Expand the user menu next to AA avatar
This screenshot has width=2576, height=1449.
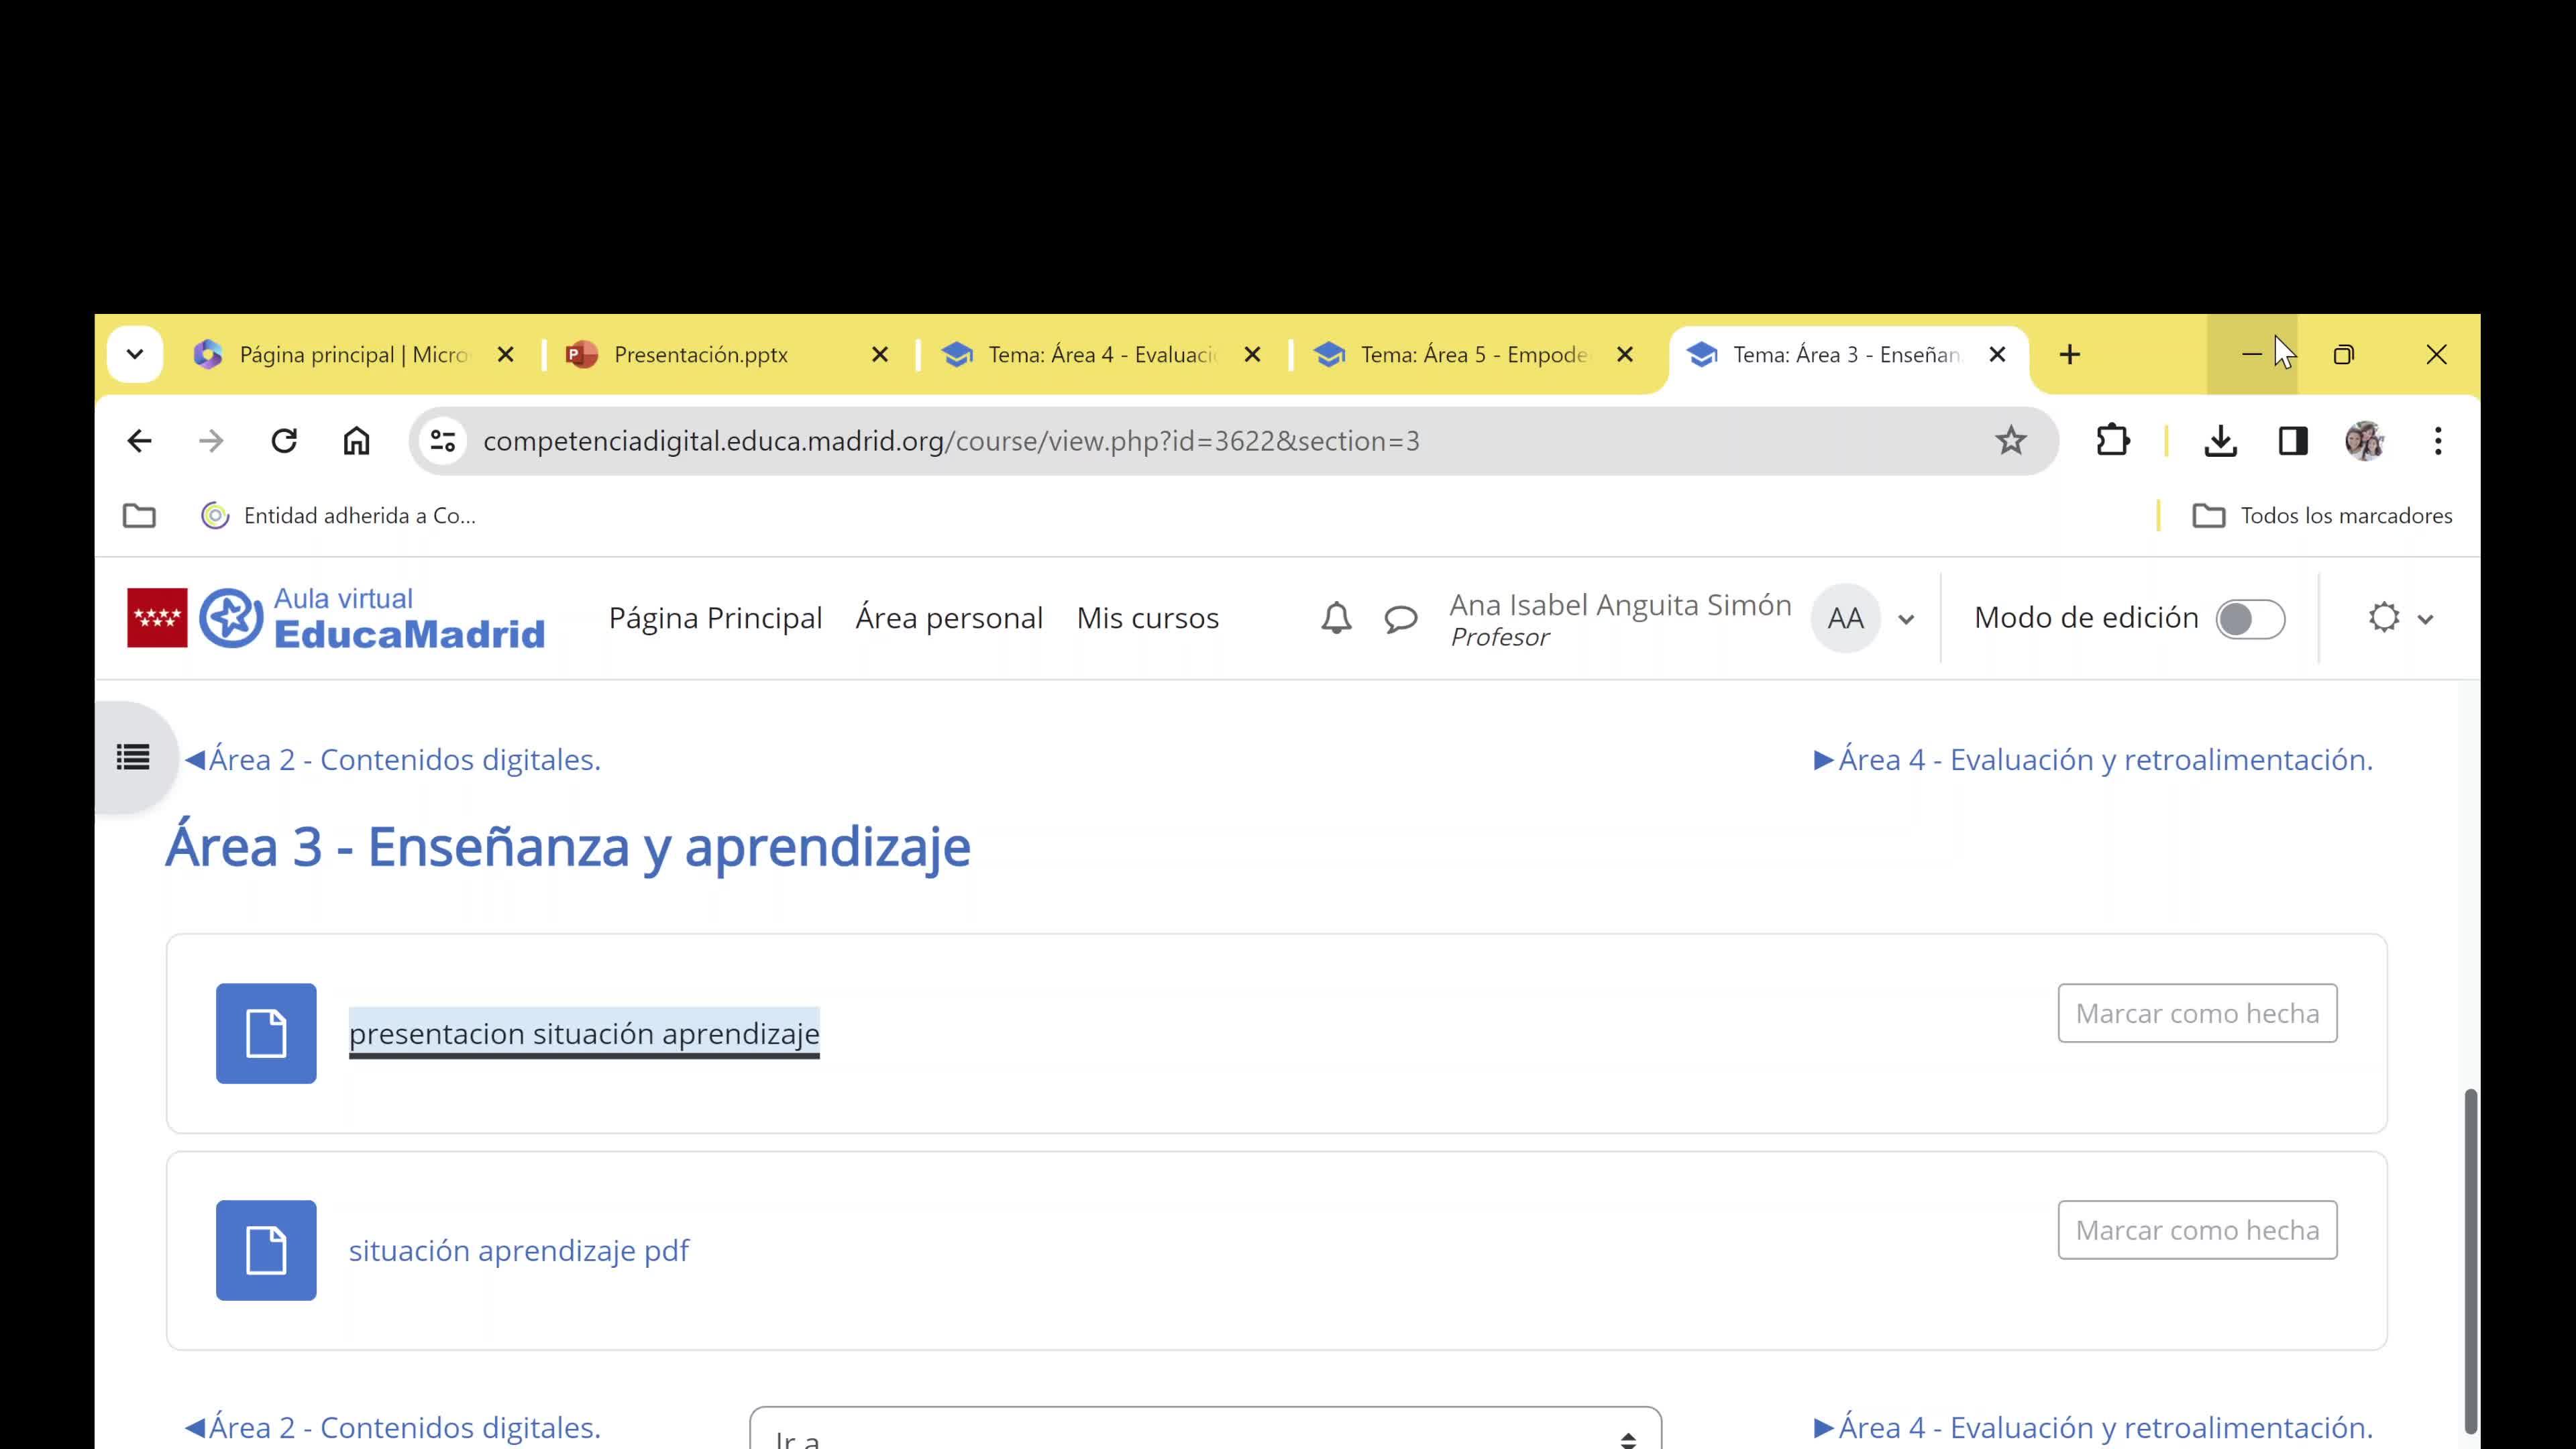pyautogui.click(x=1906, y=619)
